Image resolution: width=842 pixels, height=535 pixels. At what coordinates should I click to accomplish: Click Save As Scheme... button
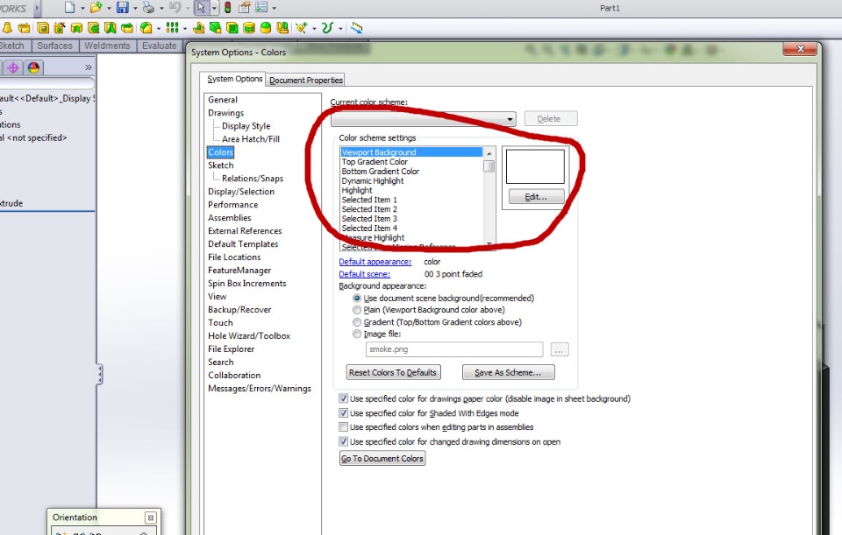tap(508, 372)
